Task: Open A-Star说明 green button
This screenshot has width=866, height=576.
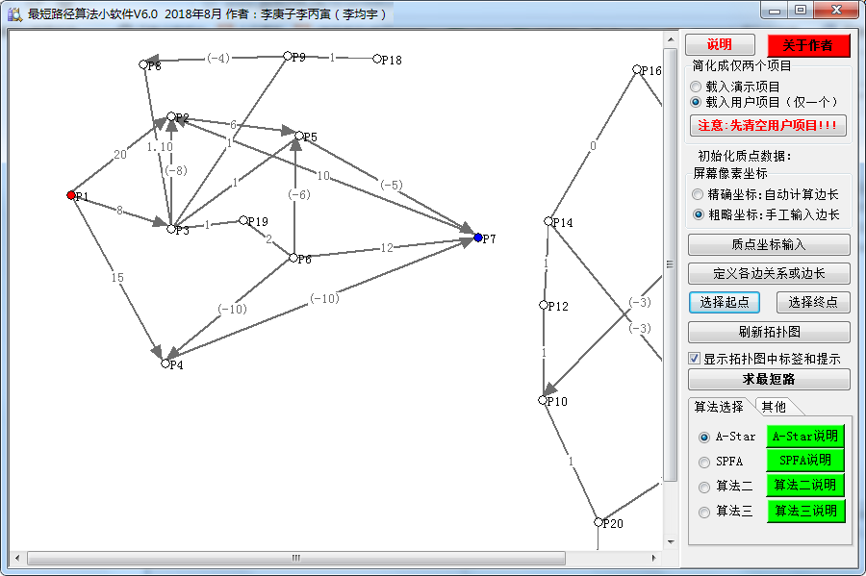Action: coord(805,437)
